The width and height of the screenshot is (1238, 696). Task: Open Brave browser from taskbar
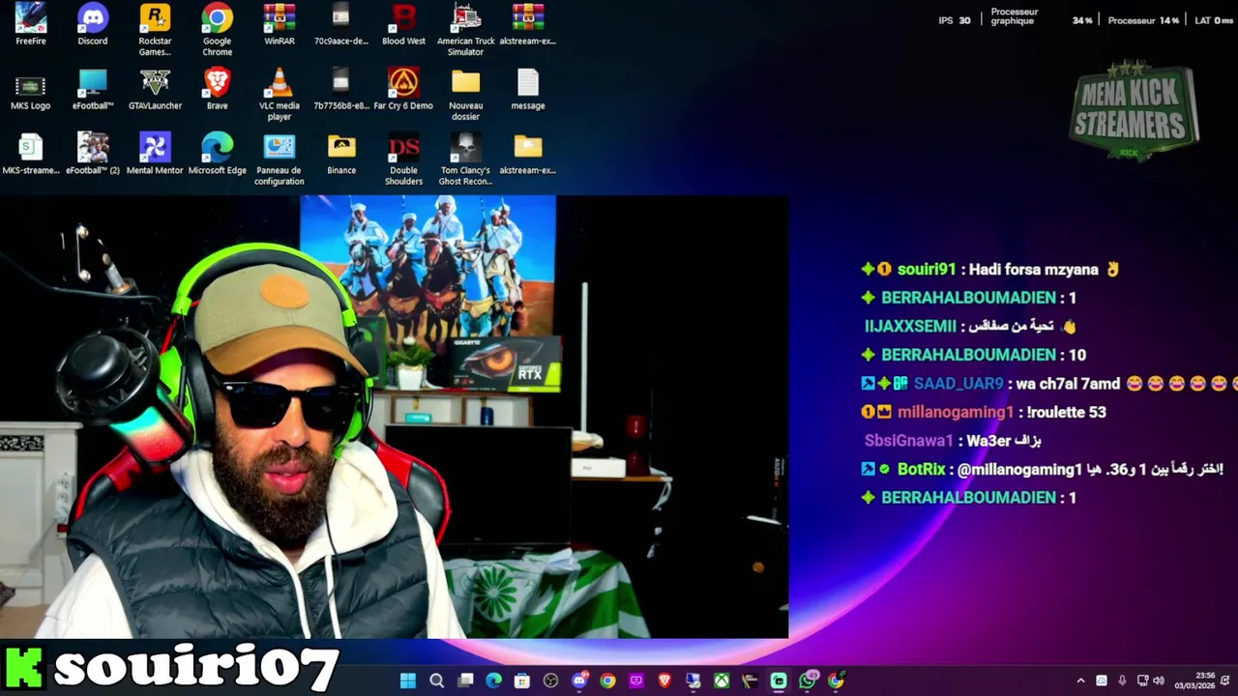point(664,681)
